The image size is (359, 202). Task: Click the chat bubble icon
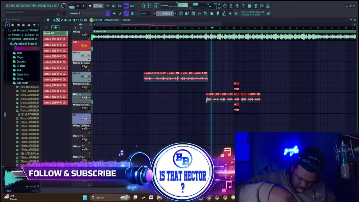[262, 6]
